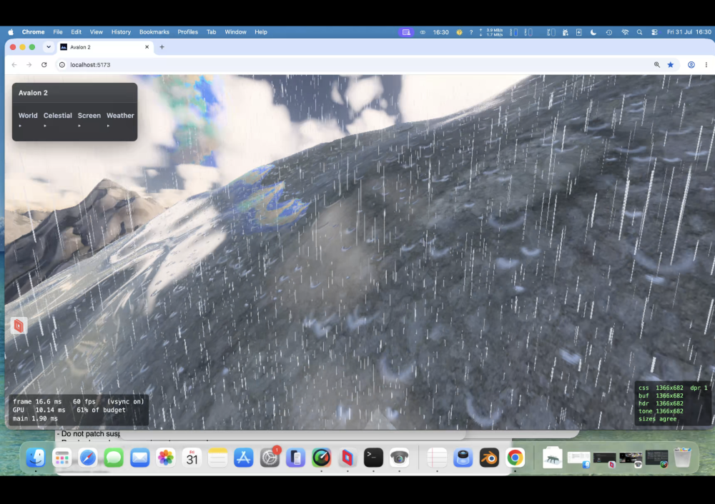Select the Avalon 2 browser tab
Image resolution: width=715 pixels, height=504 pixels.
click(105, 47)
